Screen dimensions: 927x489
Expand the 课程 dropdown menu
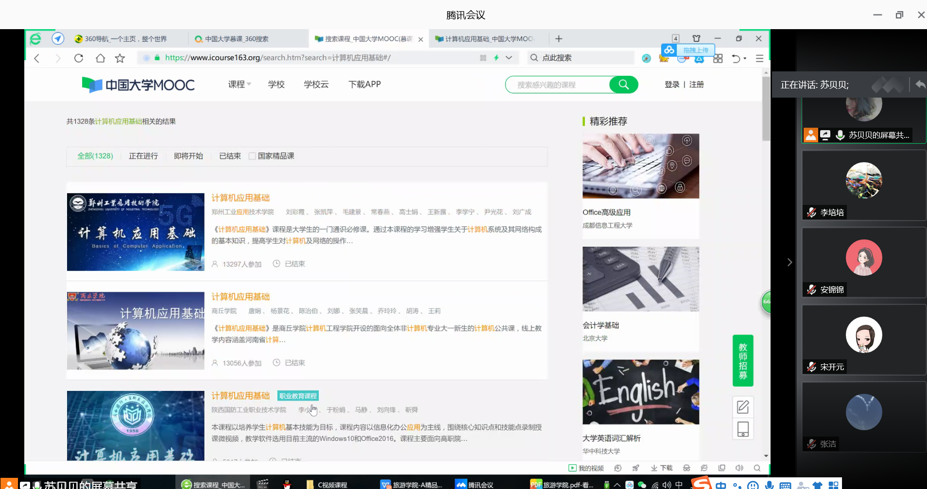pos(240,84)
